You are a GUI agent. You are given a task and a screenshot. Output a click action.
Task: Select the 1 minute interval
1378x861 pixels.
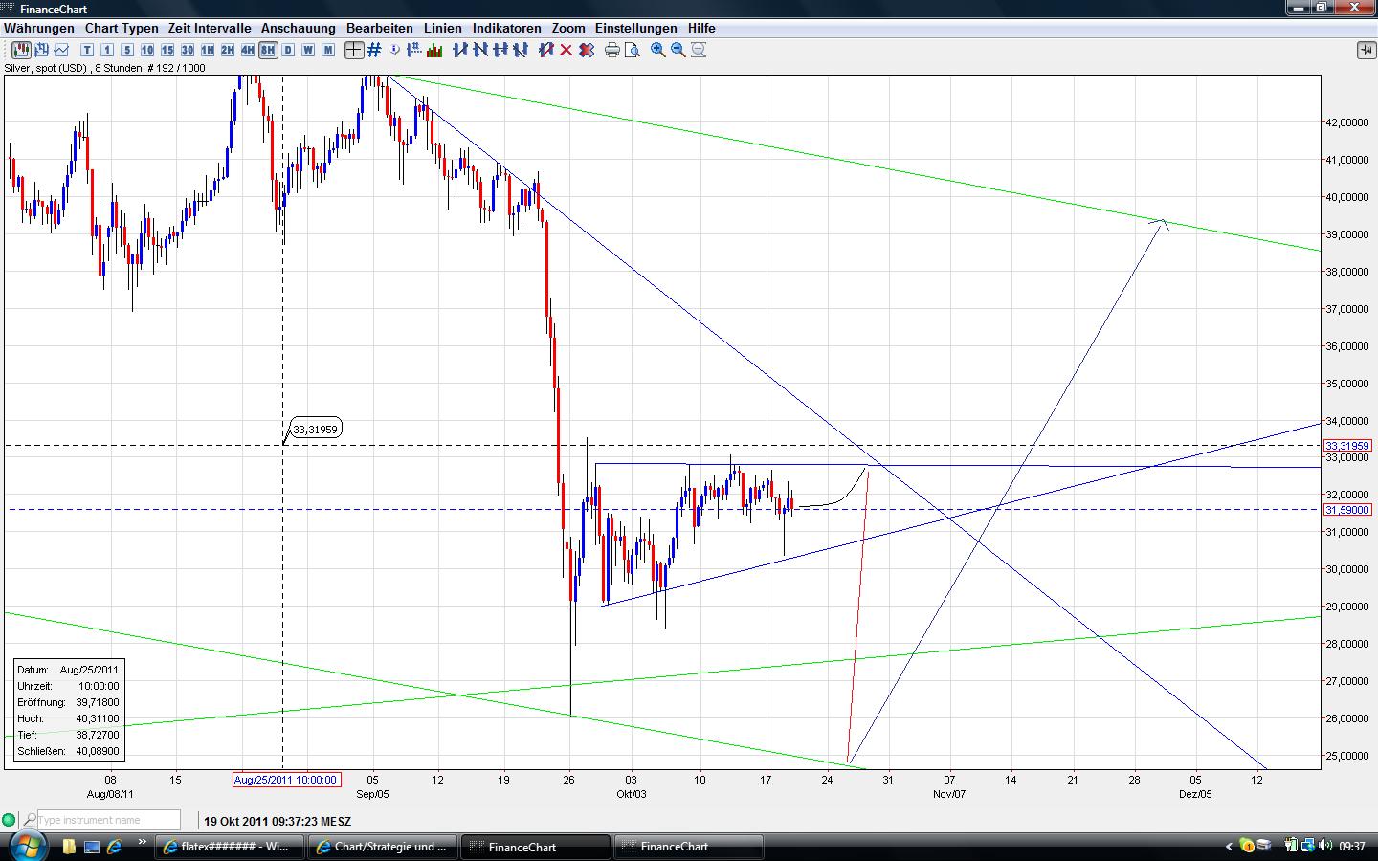(x=107, y=50)
